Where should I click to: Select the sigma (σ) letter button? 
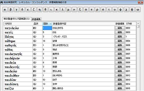[x=103, y=10]
